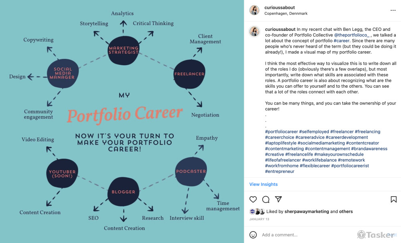401x243 pixels.
Task: Share the post via paper plane icon
Action: 278,199
